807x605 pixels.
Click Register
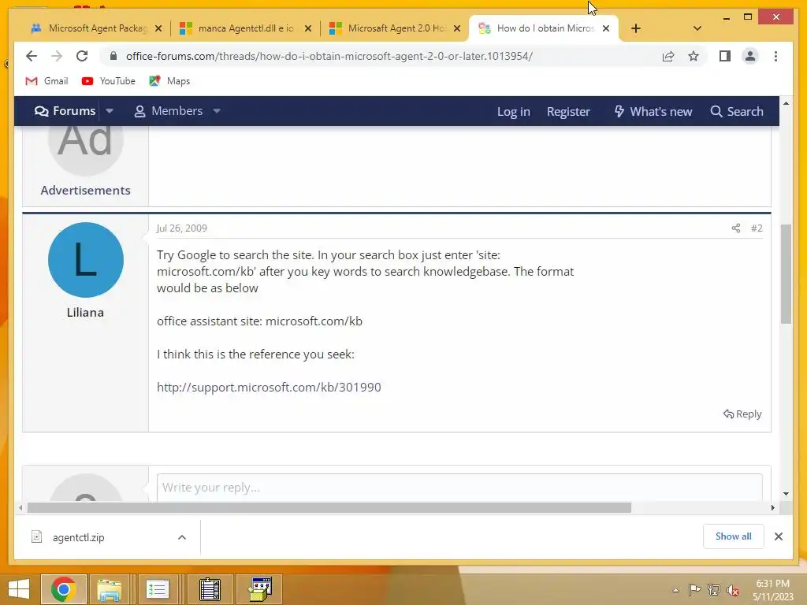point(568,112)
